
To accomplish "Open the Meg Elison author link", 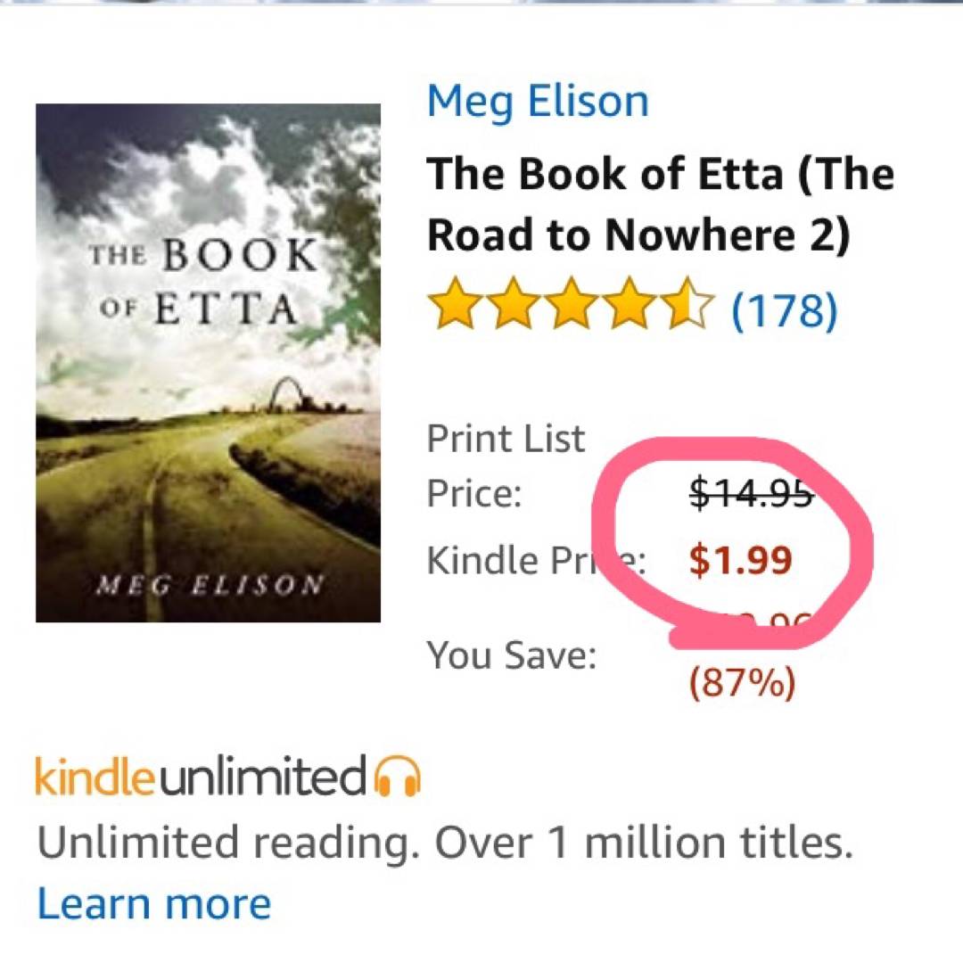I will [538, 101].
